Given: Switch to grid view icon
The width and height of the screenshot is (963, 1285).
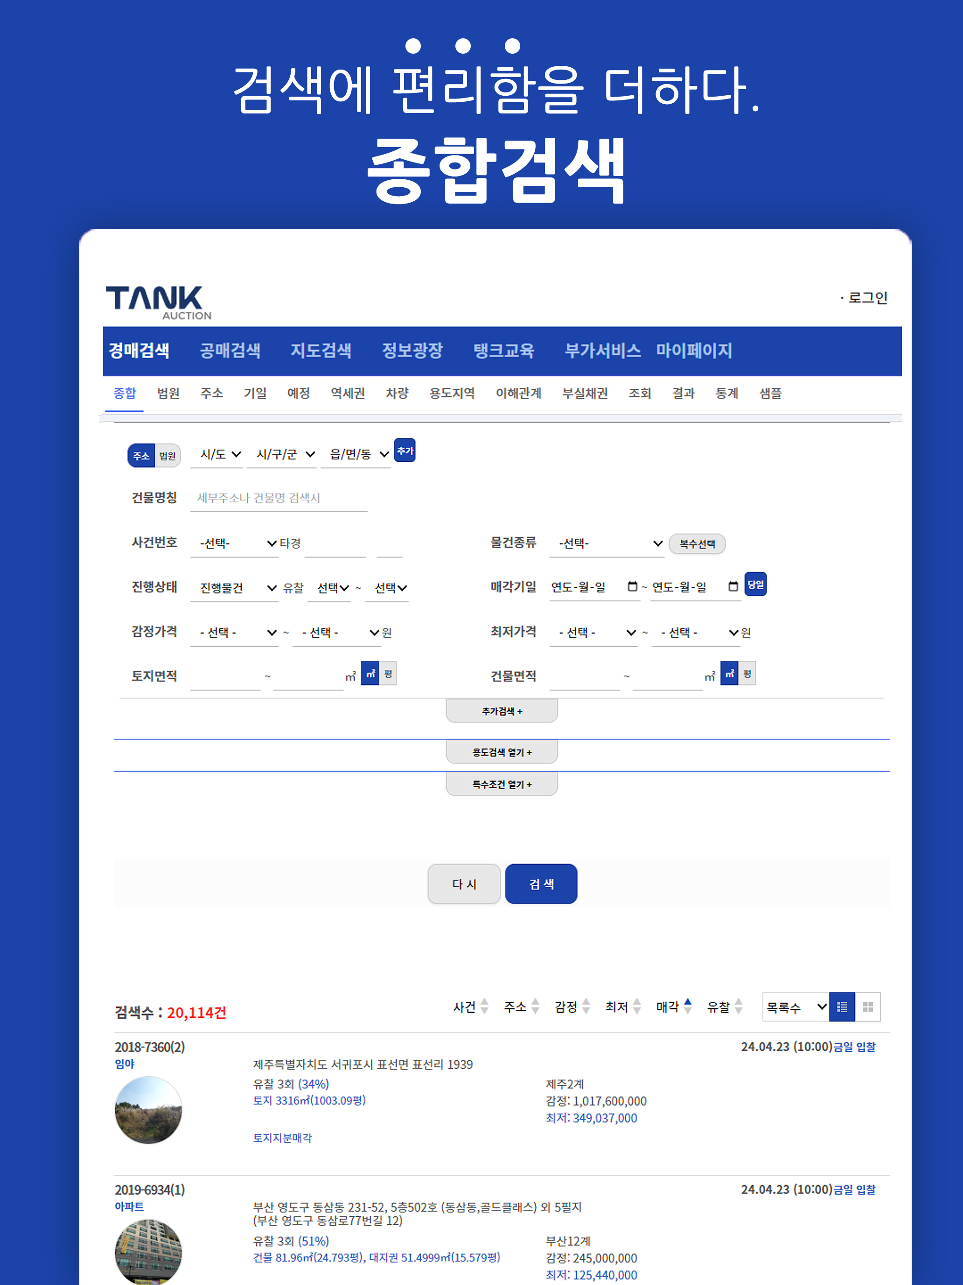Looking at the screenshot, I should (867, 1007).
